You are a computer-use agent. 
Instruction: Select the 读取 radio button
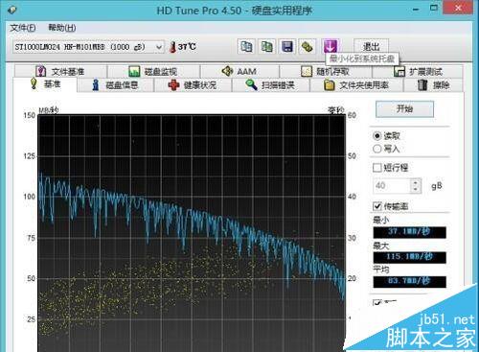(377, 136)
